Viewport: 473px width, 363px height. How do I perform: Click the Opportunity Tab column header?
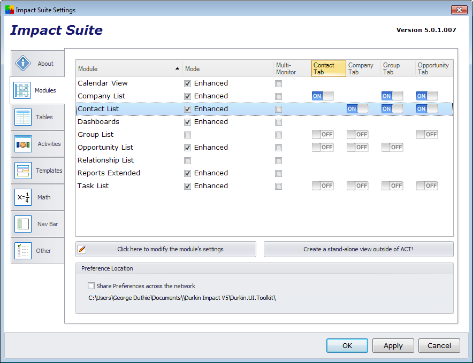point(434,69)
